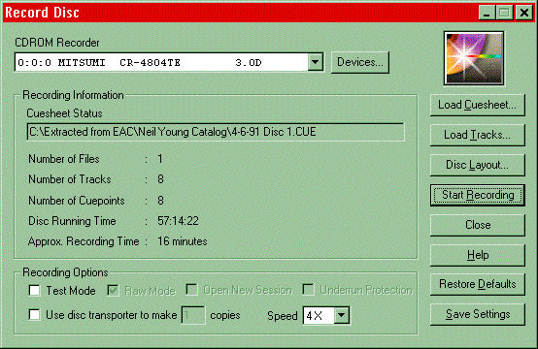Click Save Settings button
Screen dimensions: 538x349
[477, 314]
